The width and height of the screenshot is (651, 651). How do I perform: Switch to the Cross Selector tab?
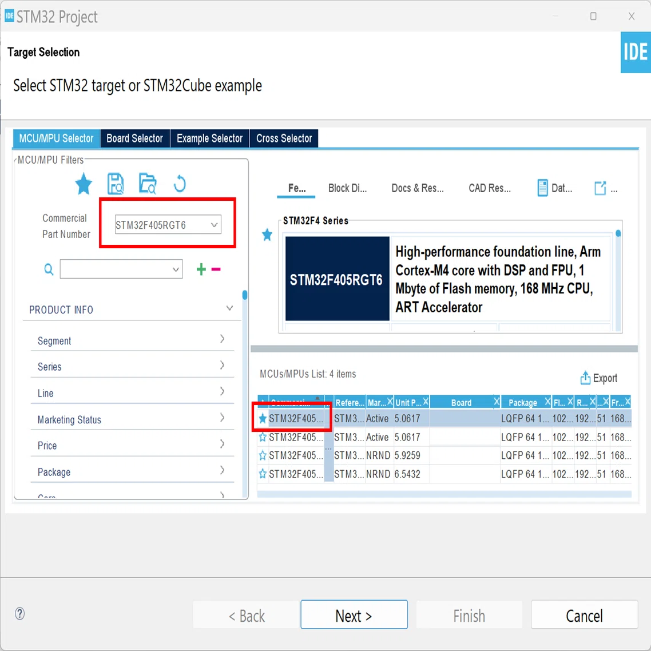284,138
